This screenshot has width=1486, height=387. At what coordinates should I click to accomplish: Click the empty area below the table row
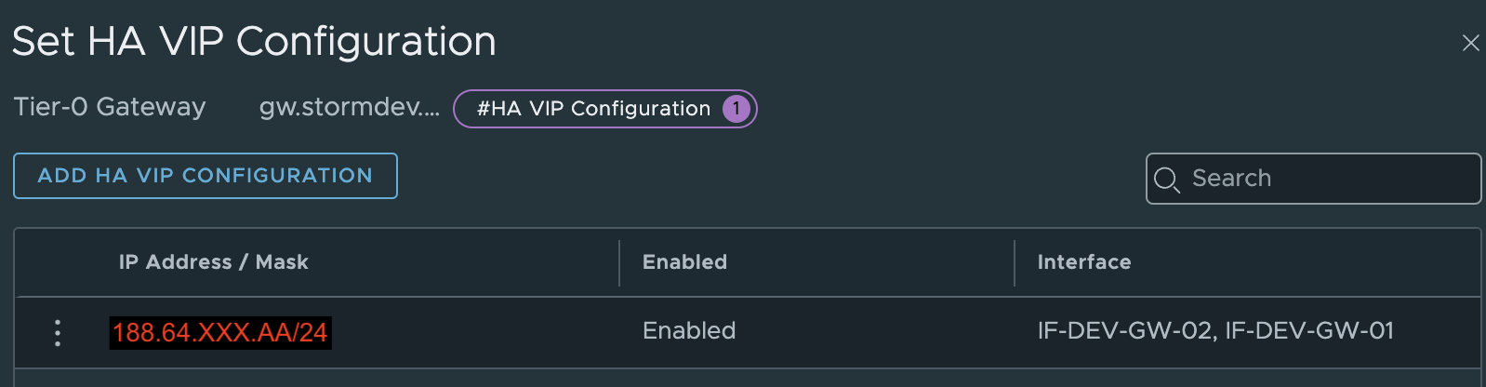pyautogui.click(x=744, y=379)
